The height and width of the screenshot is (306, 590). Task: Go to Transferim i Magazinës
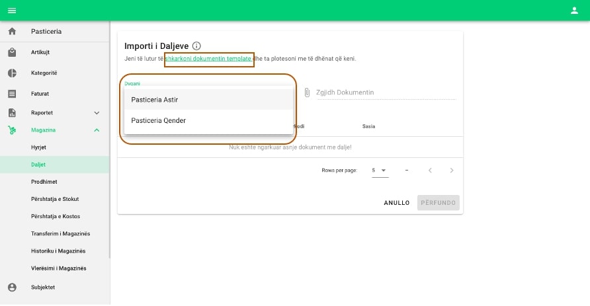(60, 234)
